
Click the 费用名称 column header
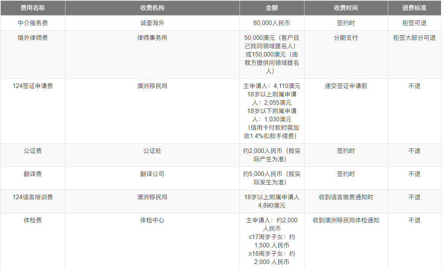click(x=33, y=8)
